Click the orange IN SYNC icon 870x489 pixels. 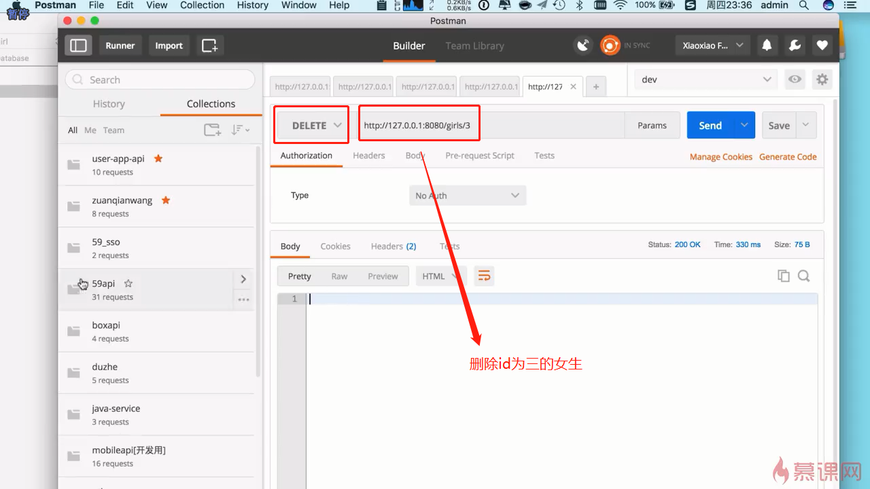tap(610, 46)
